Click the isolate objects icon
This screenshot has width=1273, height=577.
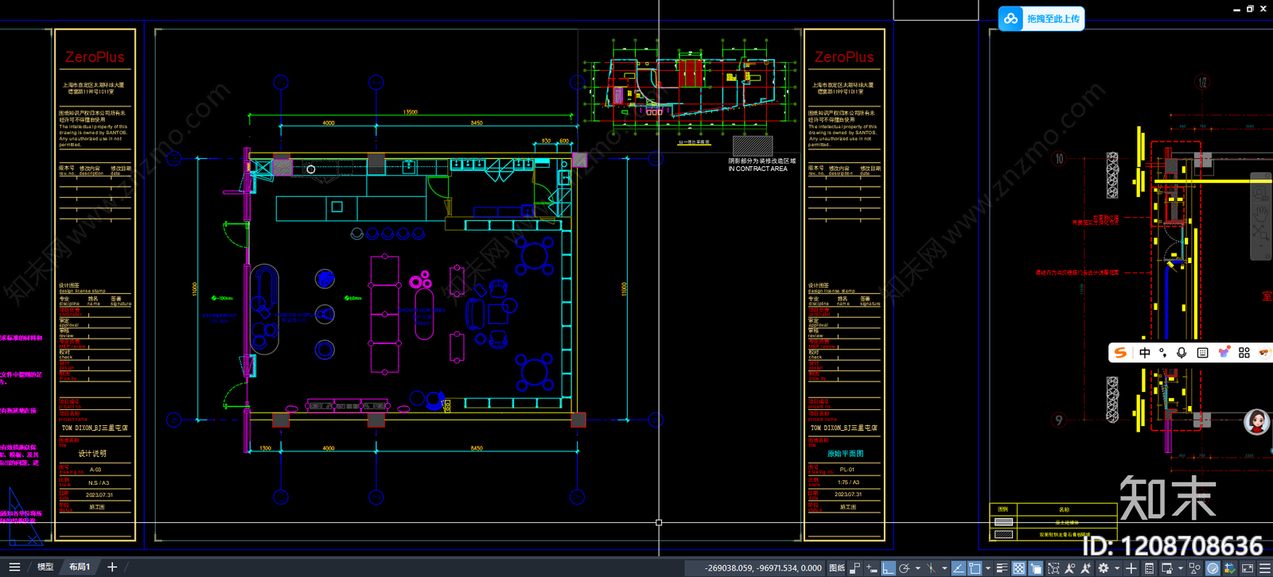click(x=1194, y=568)
